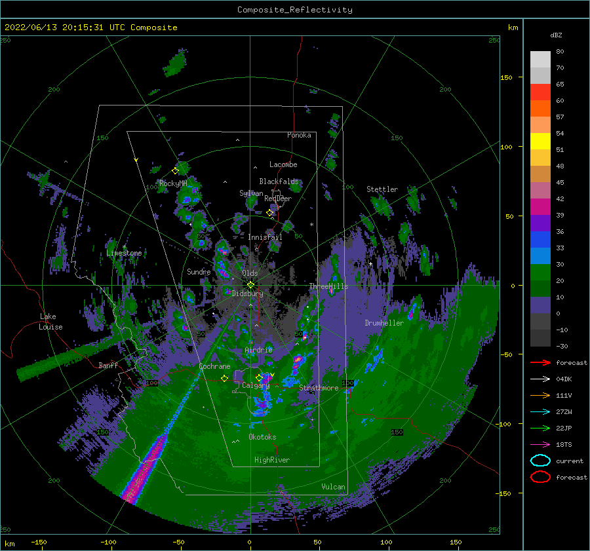The height and width of the screenshot is (551, 590).
Task: Click the 18TS legend label
Action: pyautogui.click(x=564, y=445)
